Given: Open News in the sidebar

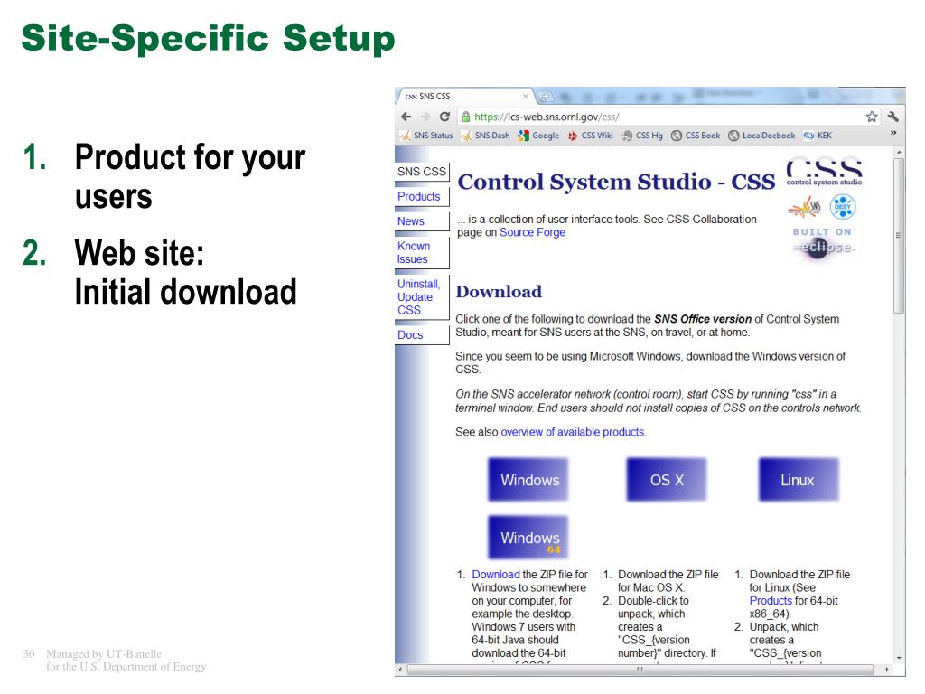Looking at the screenshot, I should [411, 221].
